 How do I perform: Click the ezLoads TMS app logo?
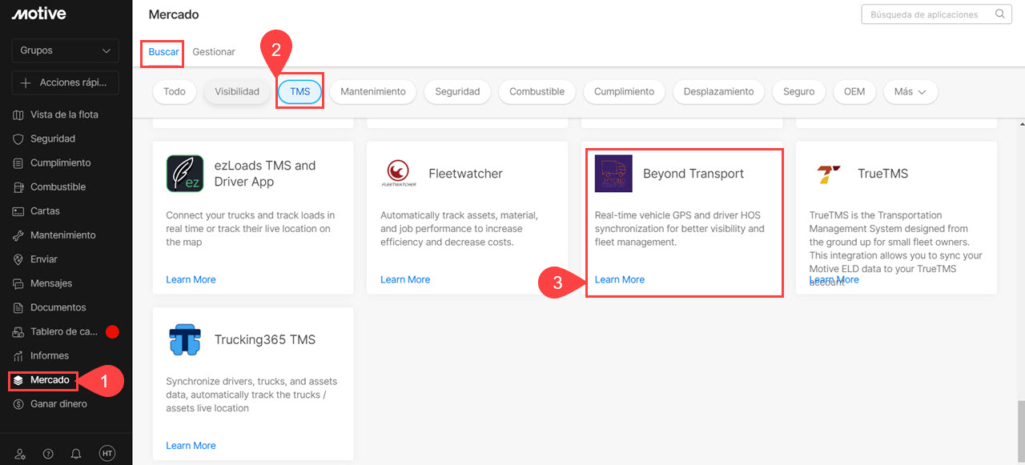185,174
